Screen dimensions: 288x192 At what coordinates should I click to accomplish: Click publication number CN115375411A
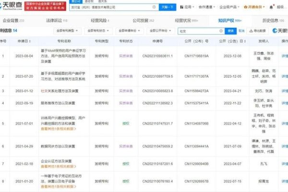click(196, 103)
